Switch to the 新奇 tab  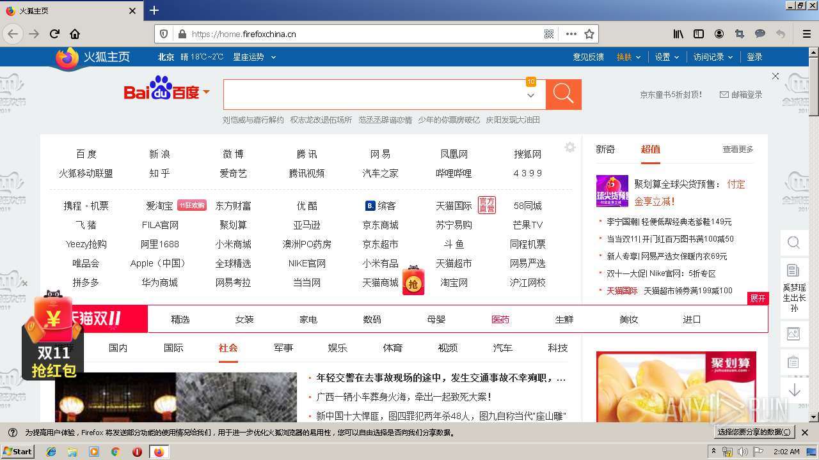tap(605, 149)
